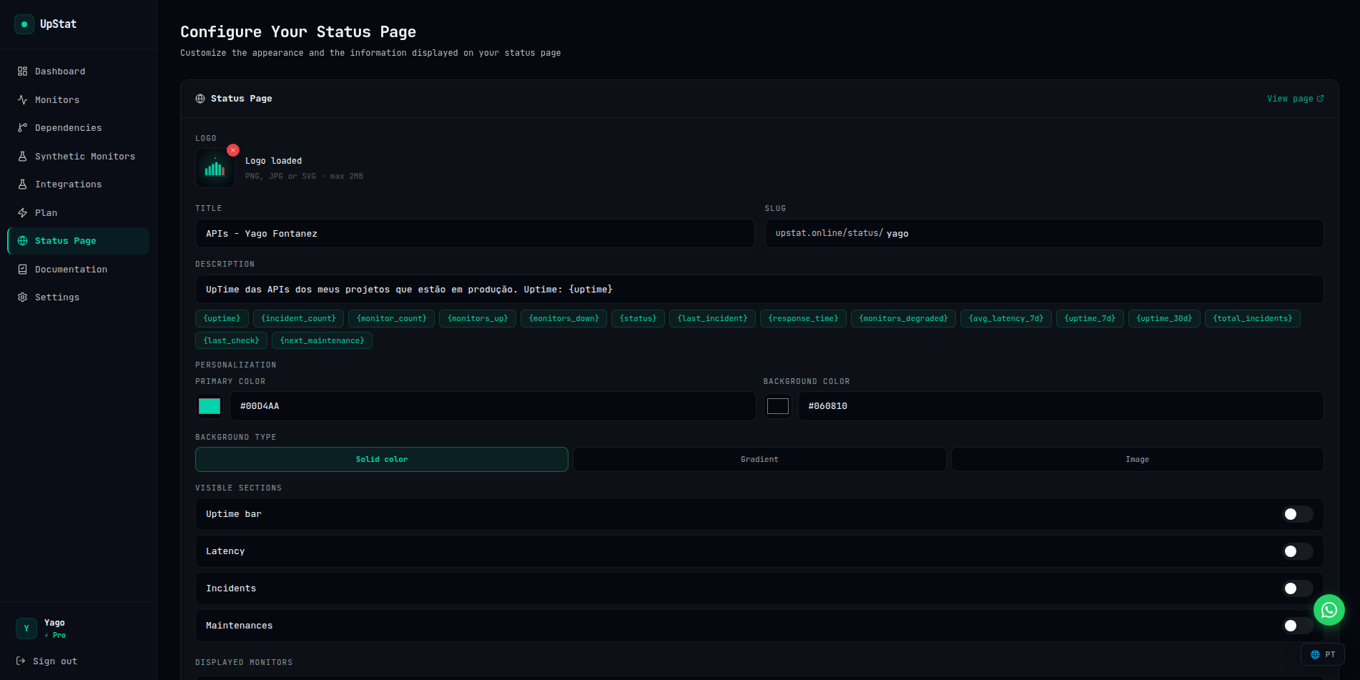Click the Description input field
Image resolution: width=1360 pixels, height=680 pixels.
[x=759, y=290]
